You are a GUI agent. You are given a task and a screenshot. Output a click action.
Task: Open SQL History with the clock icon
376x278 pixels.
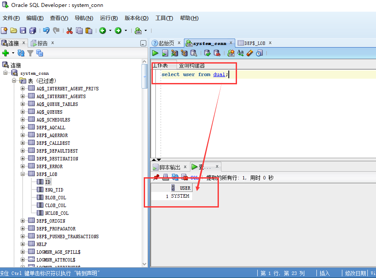pyautogui.click(x=259, y=53)
